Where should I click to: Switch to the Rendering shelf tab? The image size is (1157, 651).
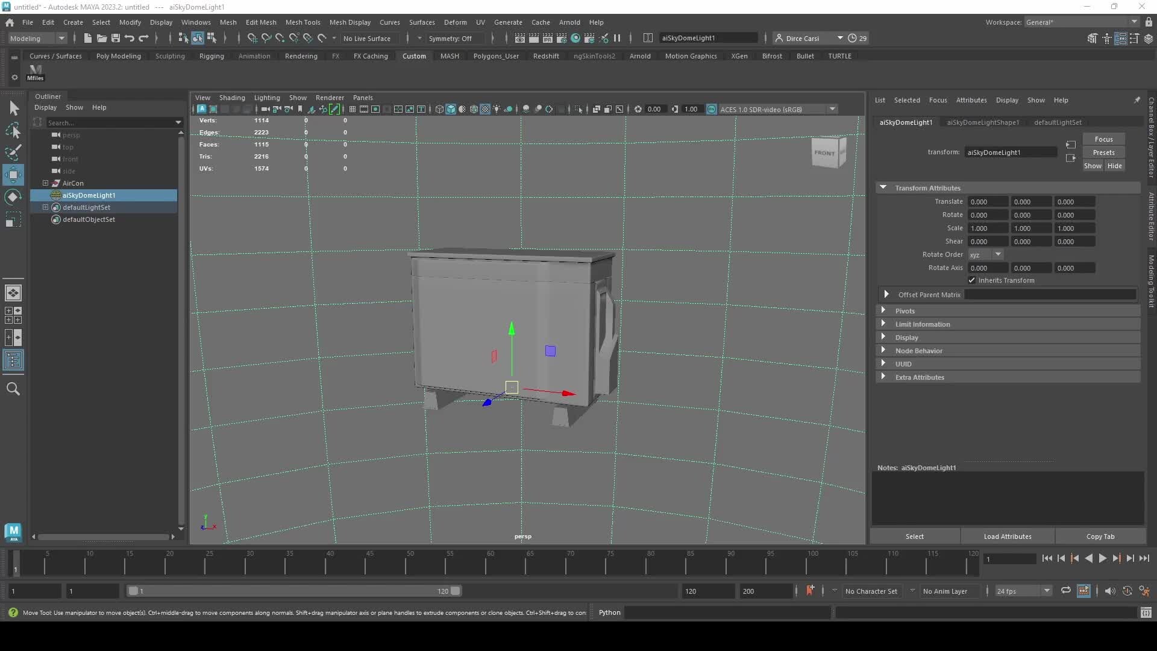pos(301,55)
